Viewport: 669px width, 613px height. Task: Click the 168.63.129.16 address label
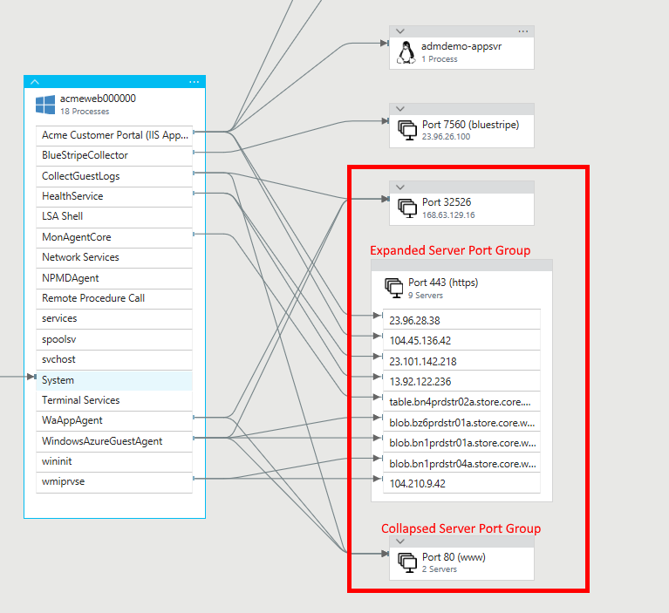coord(448,215)
